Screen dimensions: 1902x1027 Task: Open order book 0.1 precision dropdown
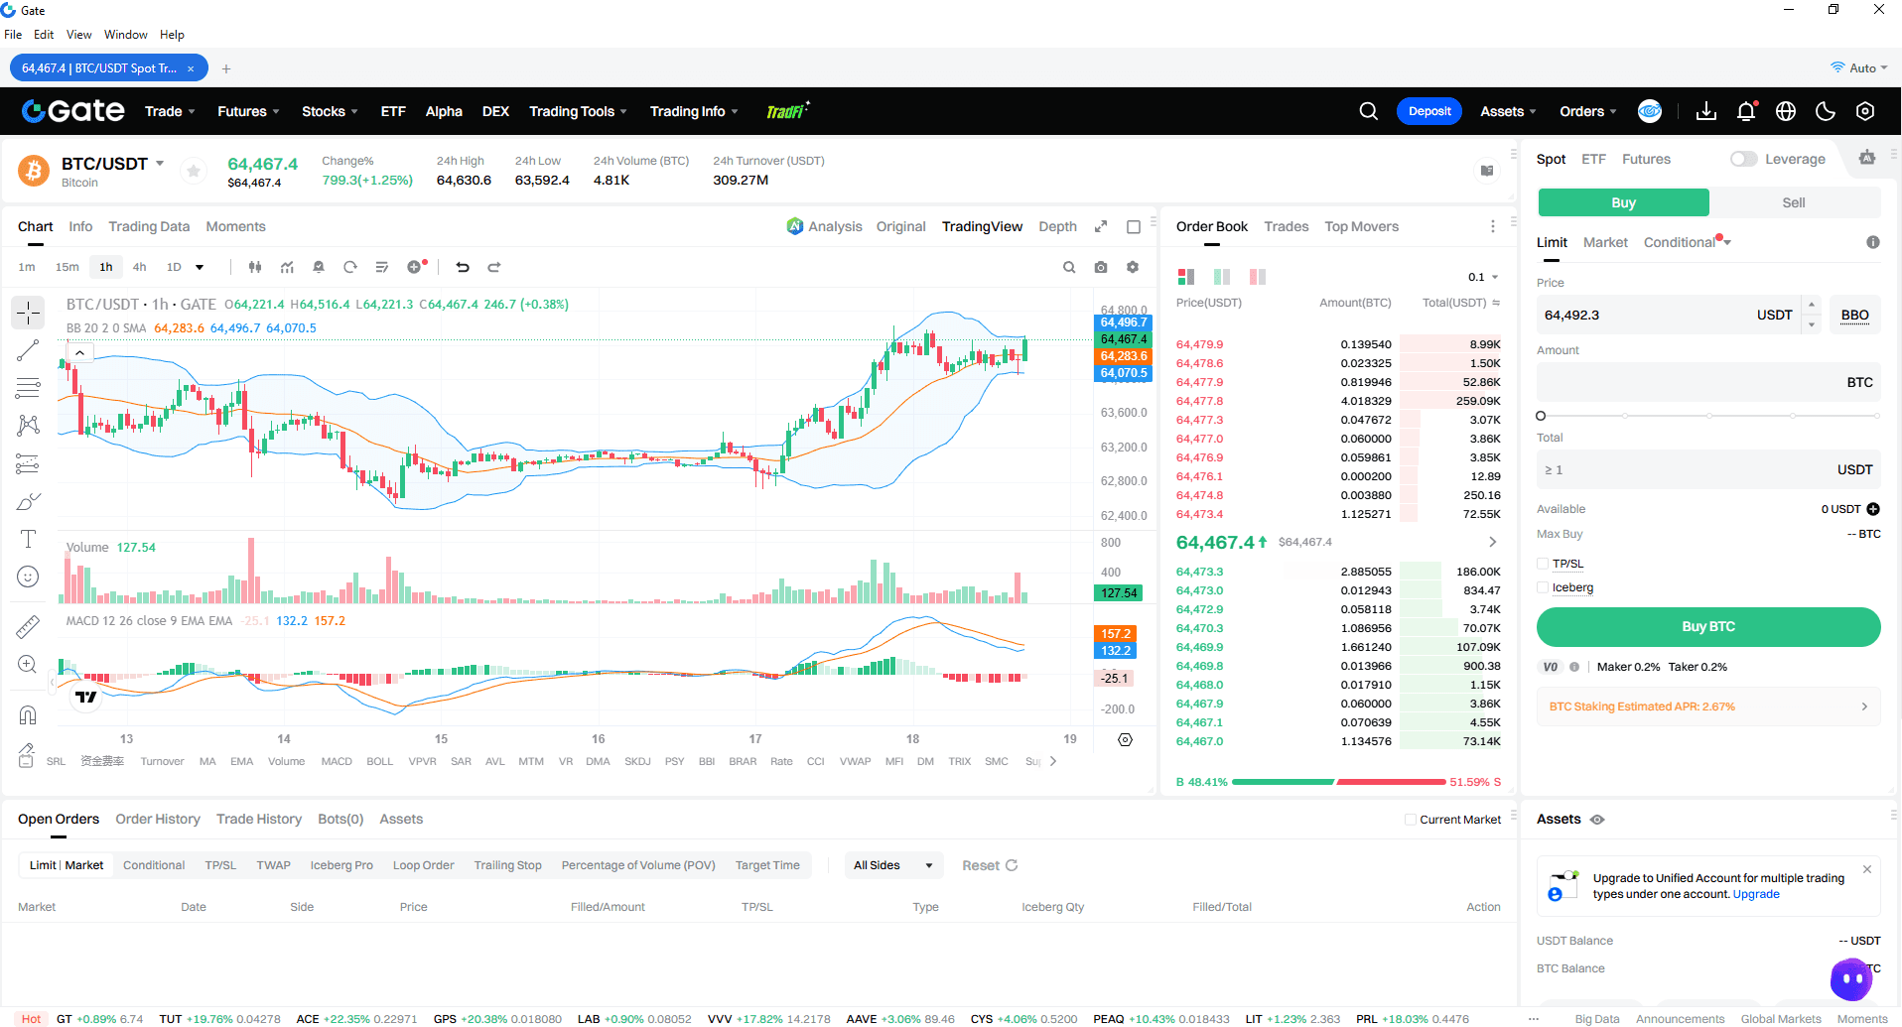click(1483, 277)
